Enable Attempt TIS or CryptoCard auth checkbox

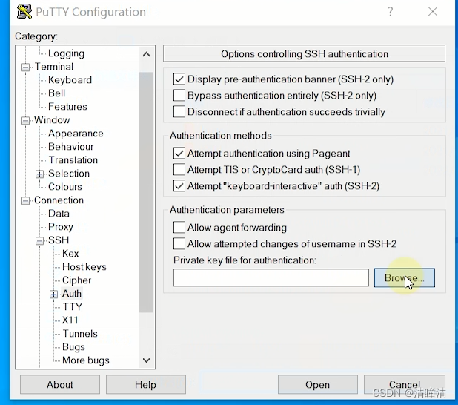[x=179, y=170]
